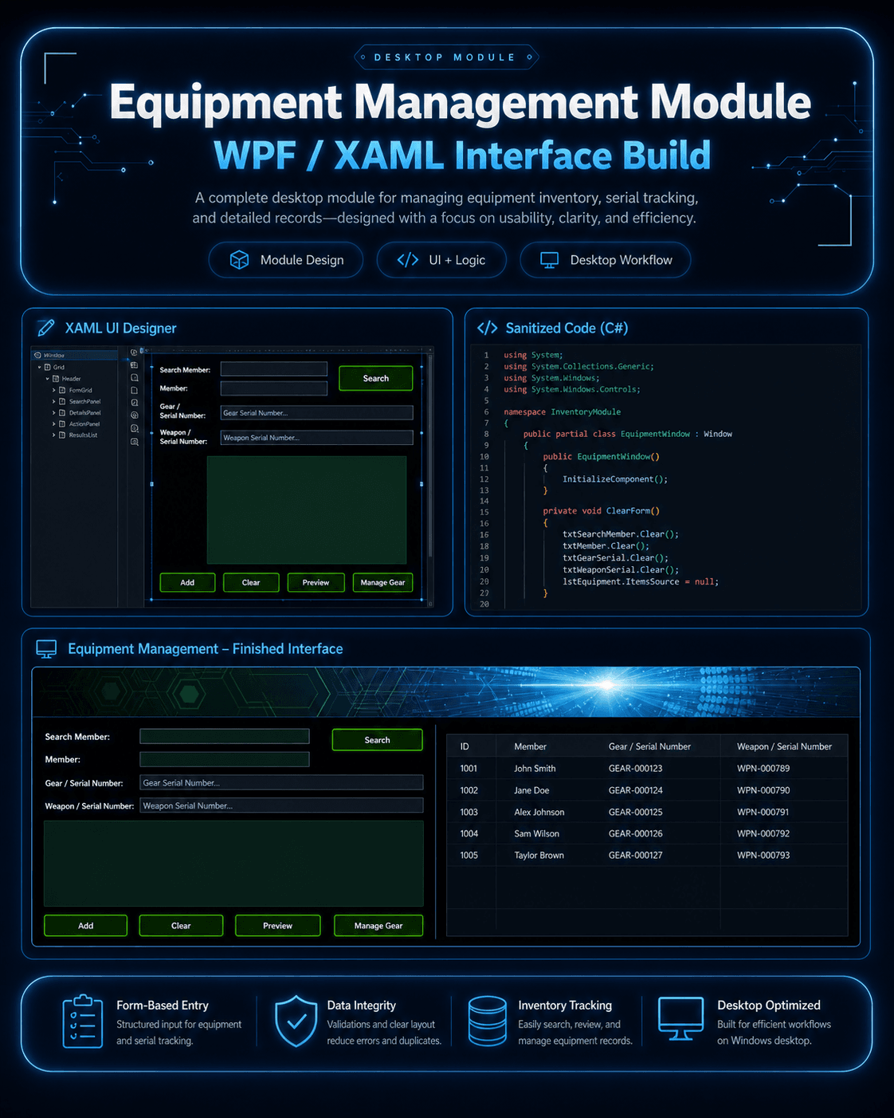Click the cube icon beside Module Design
Screen dimensions: 894x1118
click(239, 260)
